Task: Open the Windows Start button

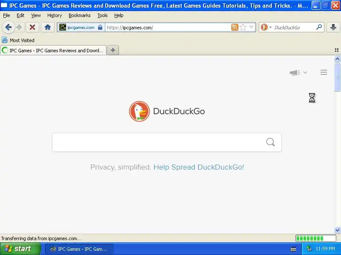Action: [20, 249]
